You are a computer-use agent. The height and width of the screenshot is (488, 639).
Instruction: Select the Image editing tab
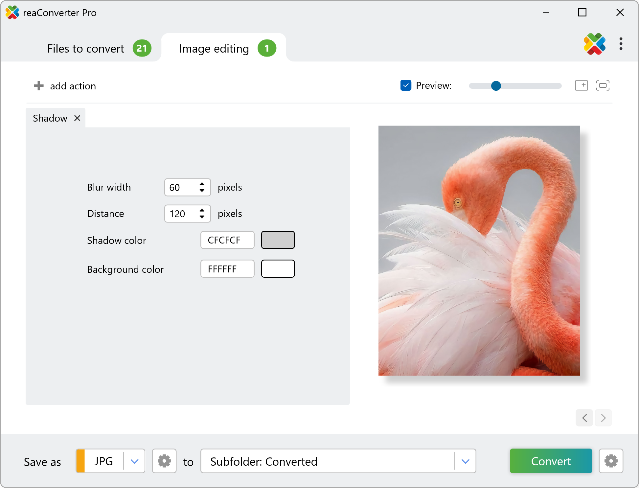pos(214,49)
